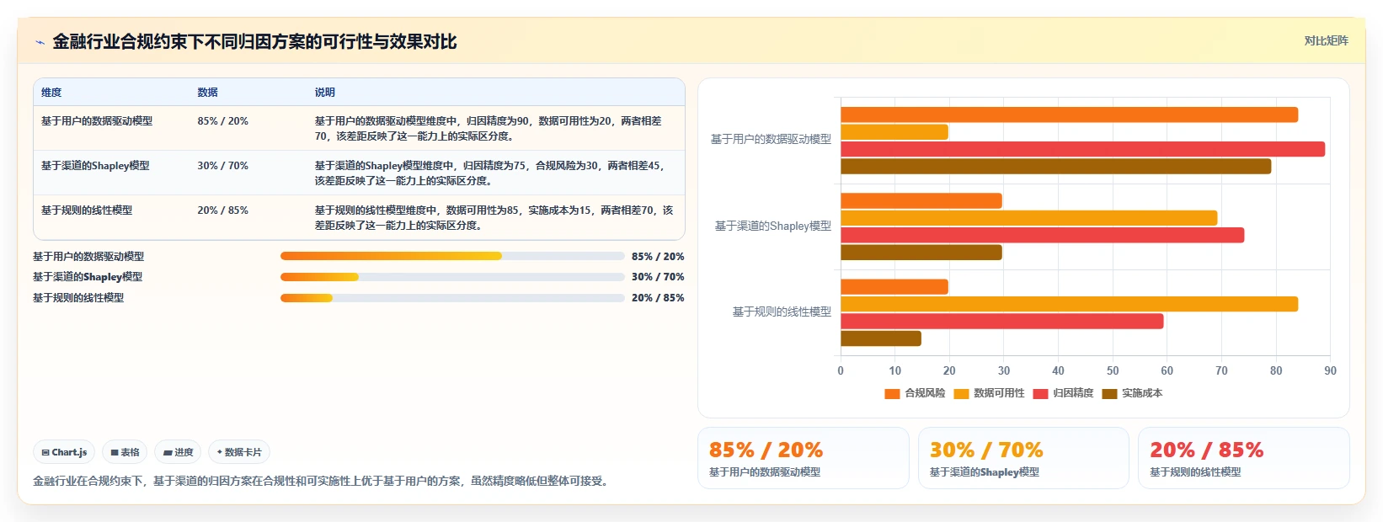Toggle the 数据可用性 legend color swatch
The height and width of the screenshot is (522, 1383).
pos(961,393)
